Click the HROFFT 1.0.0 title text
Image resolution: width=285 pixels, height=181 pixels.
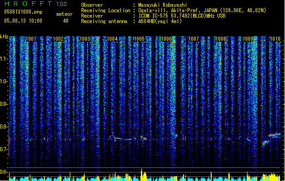coord(36,4)
